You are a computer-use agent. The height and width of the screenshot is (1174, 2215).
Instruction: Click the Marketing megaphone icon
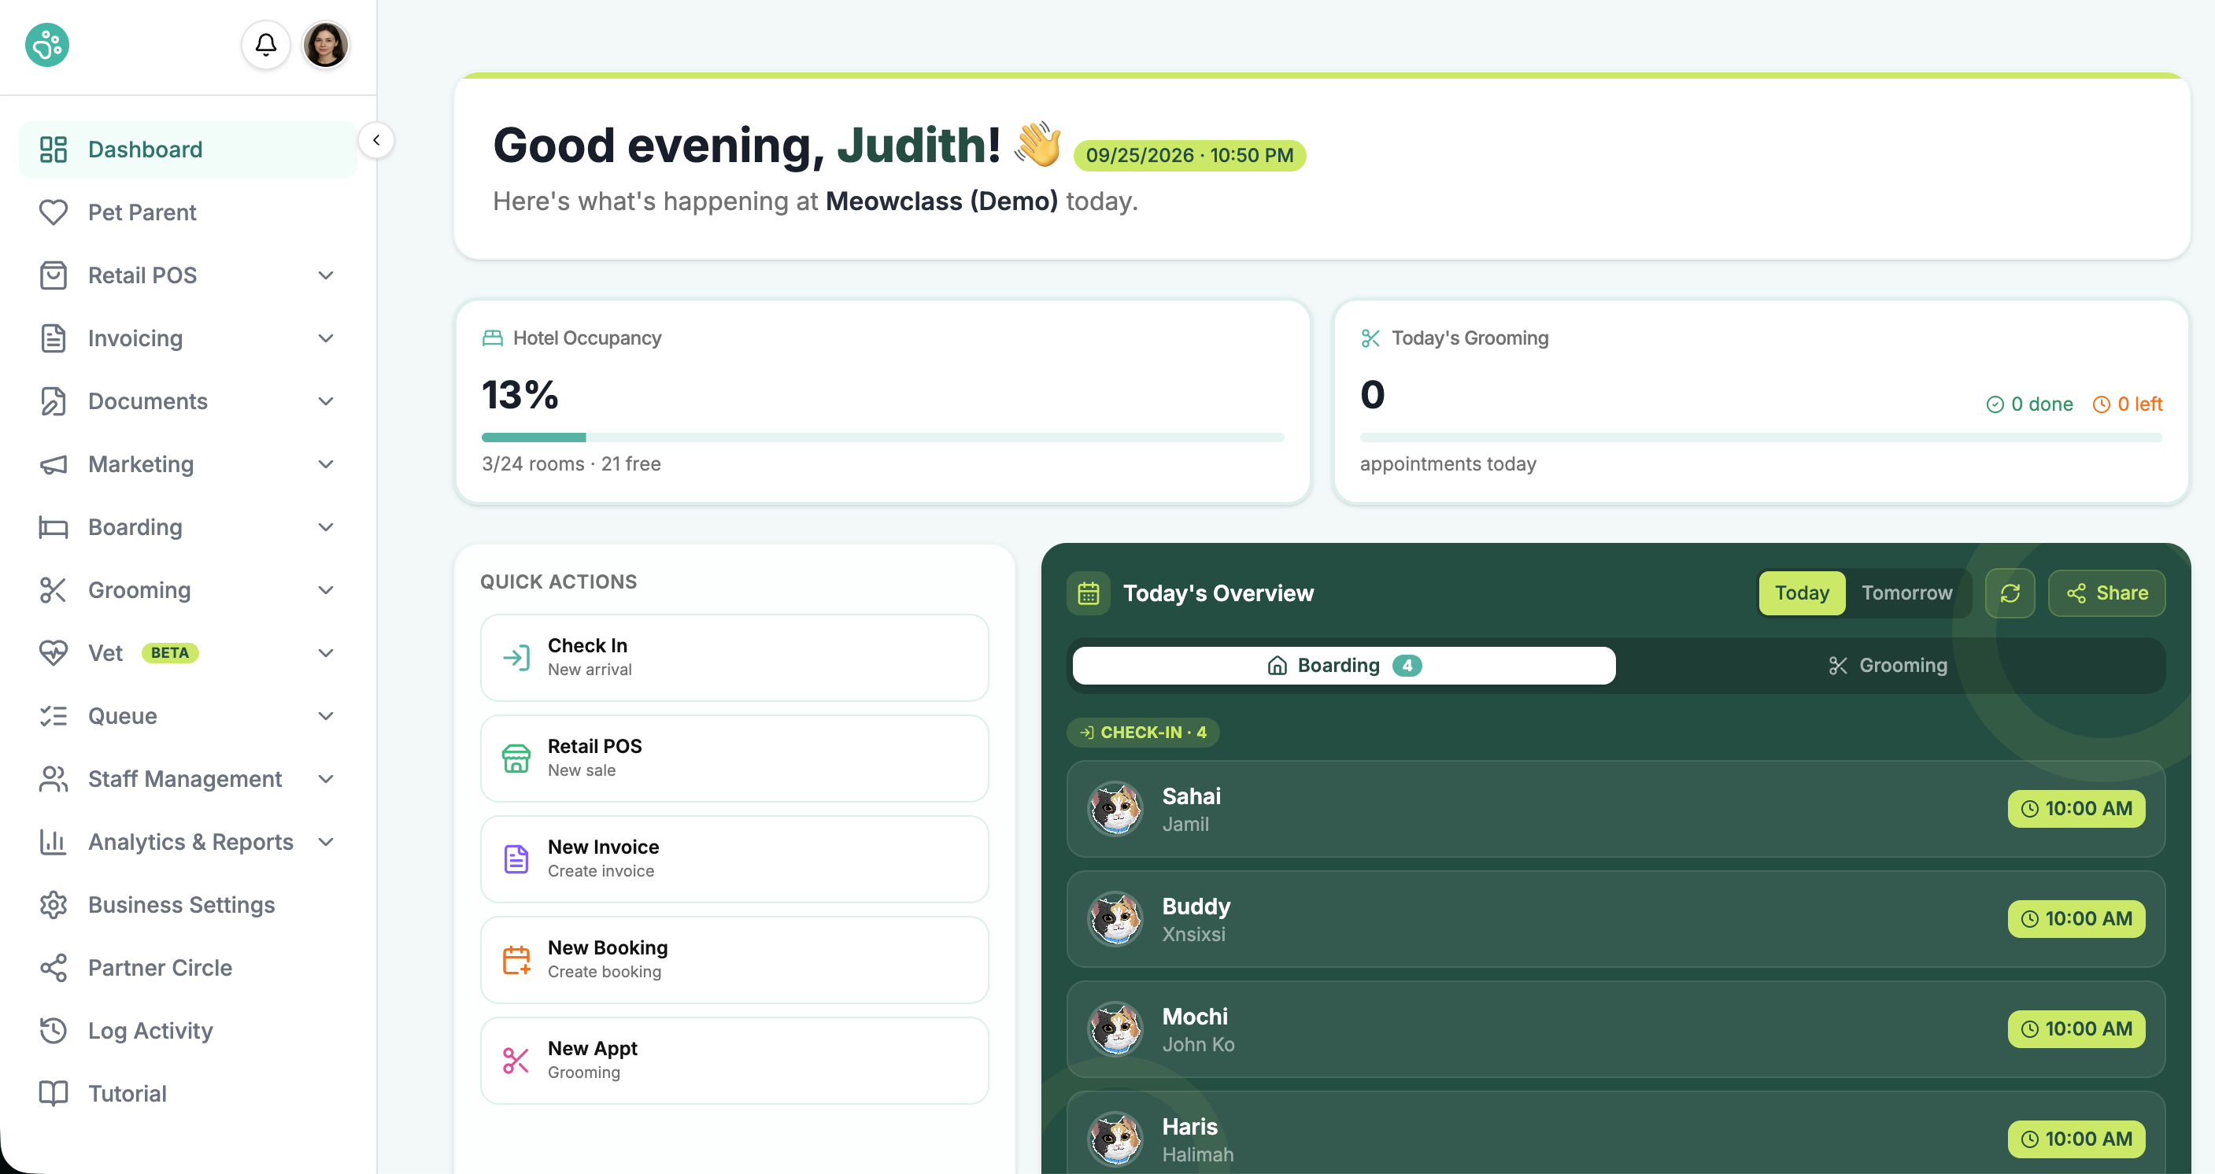tap(54, 464)
